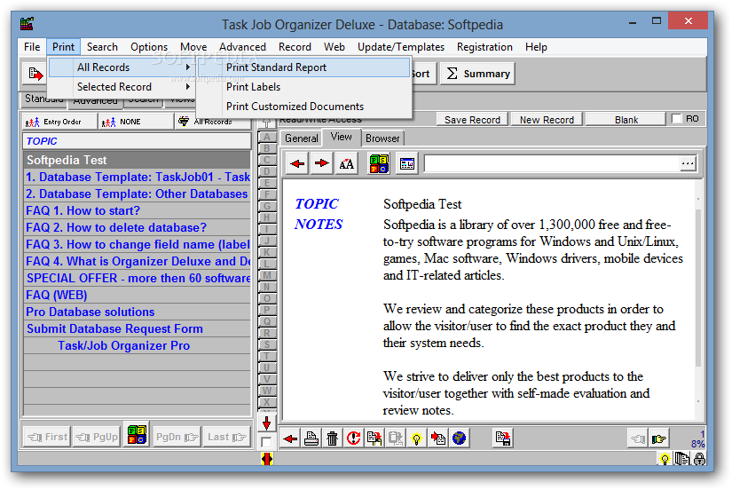
Task: Click red left arrow in bottom record toolbar
Action: [x=290, y=439]
